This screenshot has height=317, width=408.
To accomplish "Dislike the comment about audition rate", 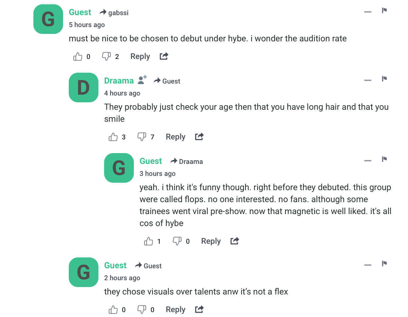I will click(x=106, y=56).
